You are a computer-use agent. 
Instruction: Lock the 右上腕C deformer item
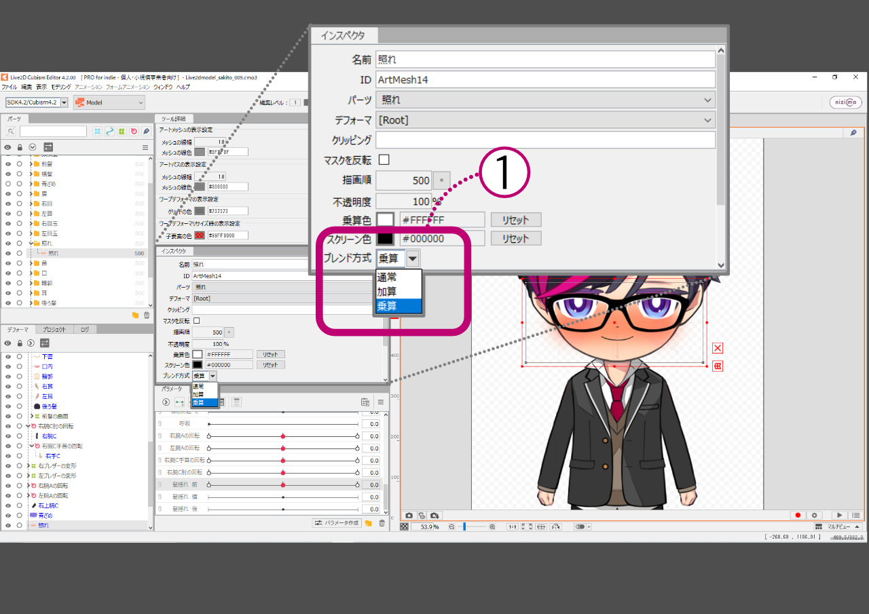tap(20, 505)
